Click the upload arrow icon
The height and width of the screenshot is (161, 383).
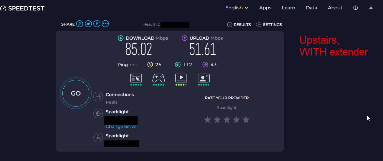185,38
